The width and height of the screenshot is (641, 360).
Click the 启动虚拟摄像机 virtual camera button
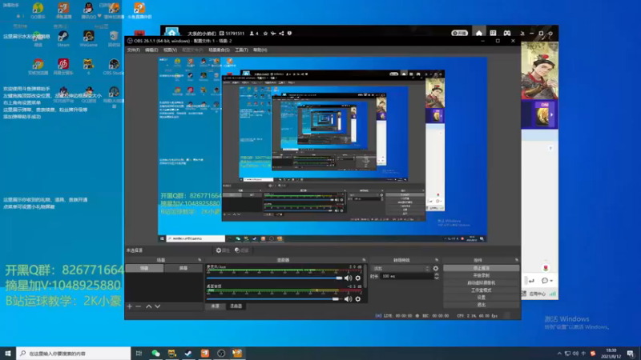(x=482, y=283)
